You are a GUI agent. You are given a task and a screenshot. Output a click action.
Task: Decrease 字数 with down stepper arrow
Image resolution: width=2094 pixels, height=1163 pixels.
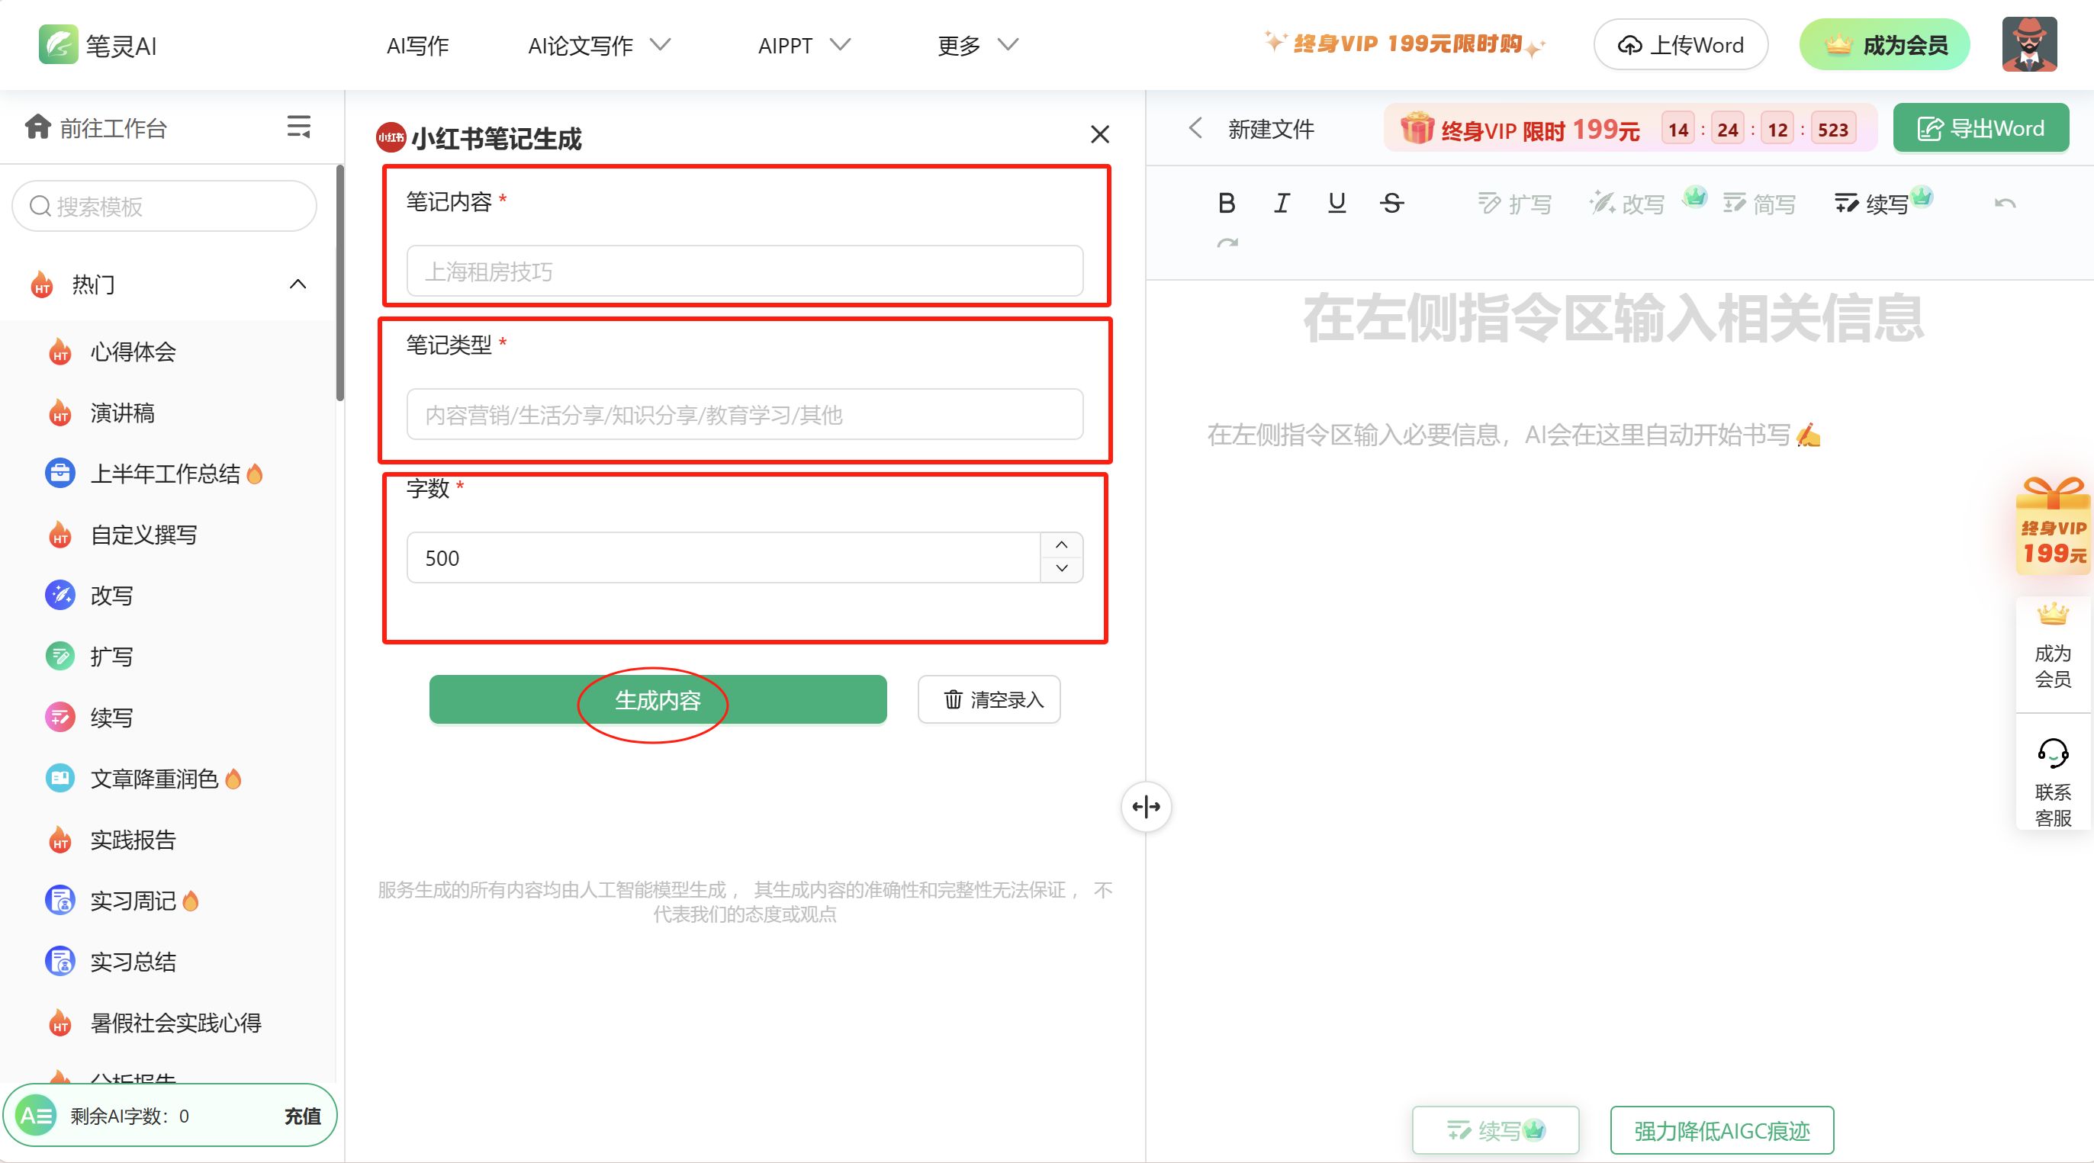[1062, 569]
